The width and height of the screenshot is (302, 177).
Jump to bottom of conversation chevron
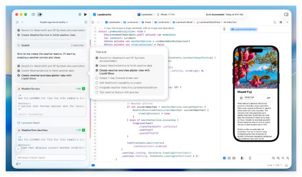click(x=18, y=149)
